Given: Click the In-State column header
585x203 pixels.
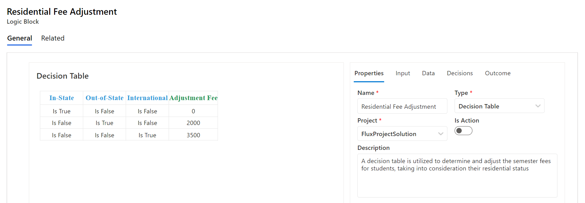Looking at the screenshot, I should coord(62,98).
